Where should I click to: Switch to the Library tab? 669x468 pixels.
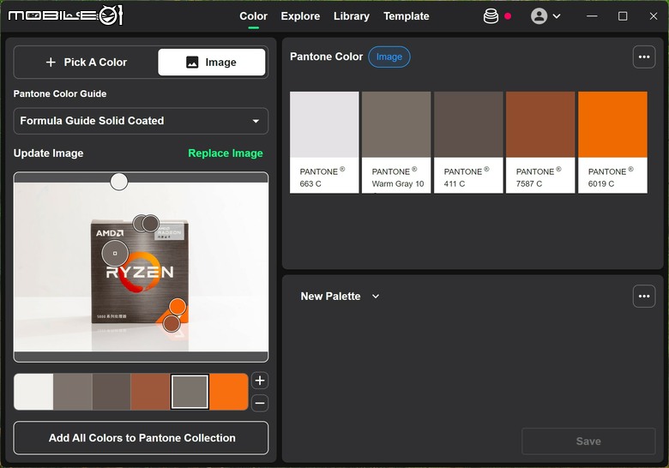coord(352,16)
